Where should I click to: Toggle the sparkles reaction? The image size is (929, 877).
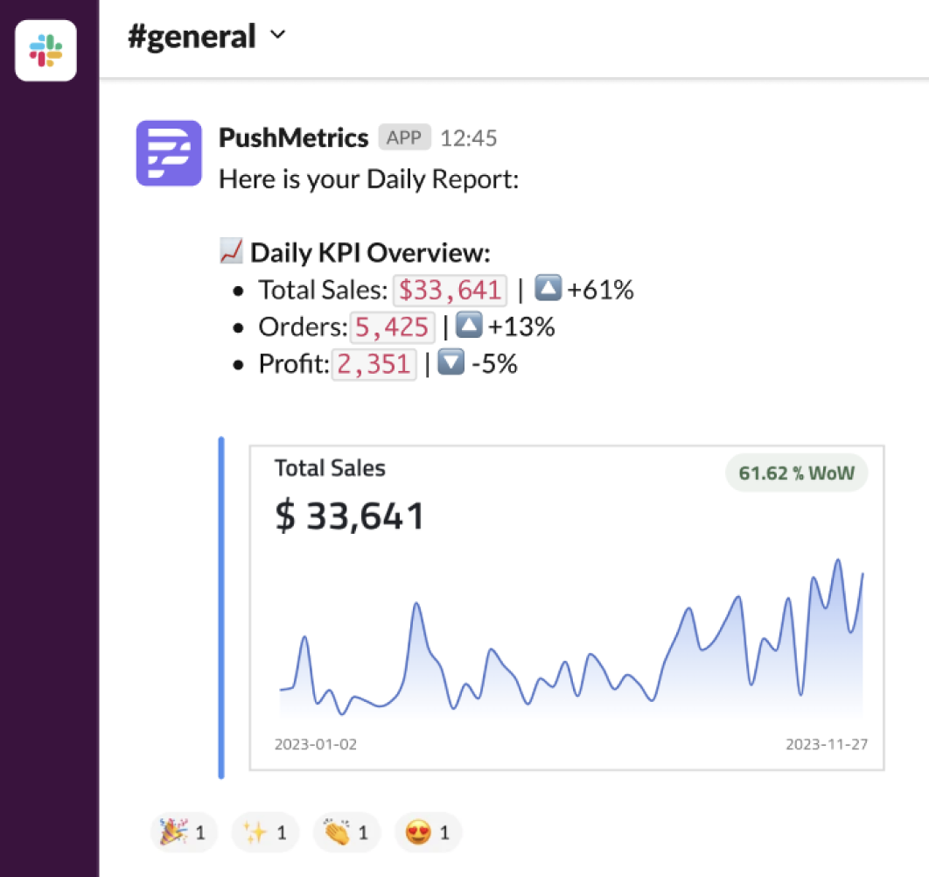click(x=265, y=832)
